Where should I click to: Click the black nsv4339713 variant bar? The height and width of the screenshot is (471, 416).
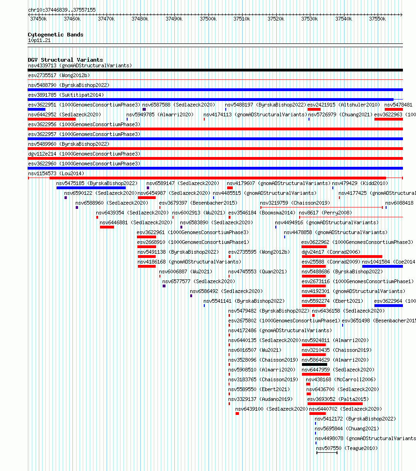pyautogui.click(x=215, y=70)
